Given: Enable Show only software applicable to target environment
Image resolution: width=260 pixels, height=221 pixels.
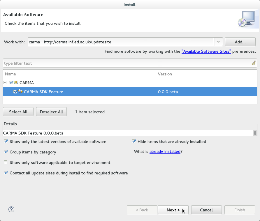Looking at the screenshot, I should [6, 162].
